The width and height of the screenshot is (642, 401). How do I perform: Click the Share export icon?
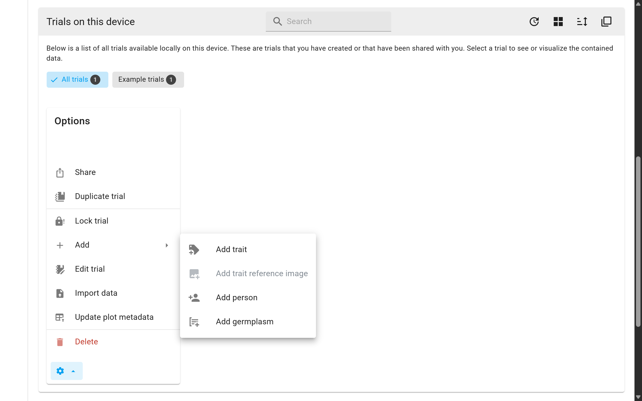(60, 172)
